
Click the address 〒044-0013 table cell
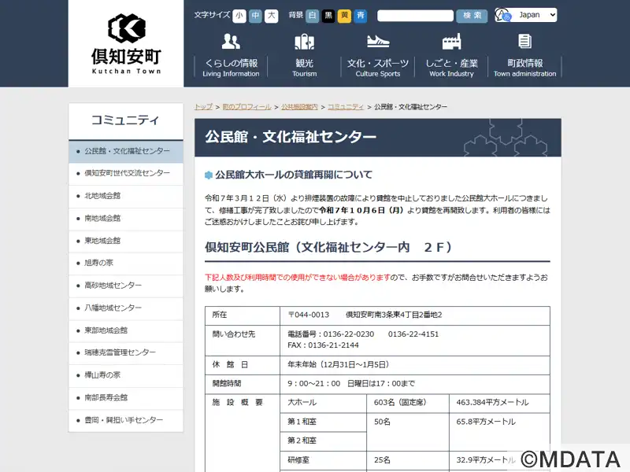[415, 315]
